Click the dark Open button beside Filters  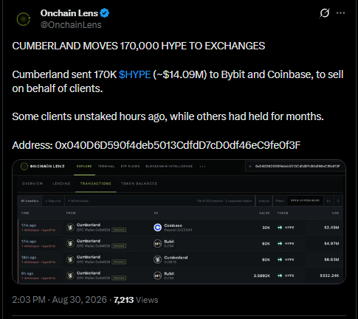[x=305, y=200]
